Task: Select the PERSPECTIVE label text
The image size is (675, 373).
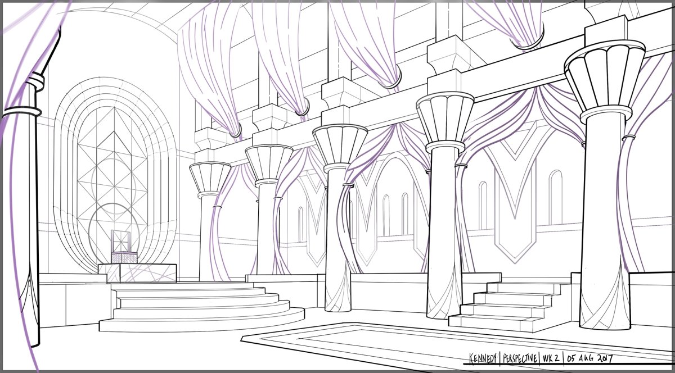Action: (520, 358)
